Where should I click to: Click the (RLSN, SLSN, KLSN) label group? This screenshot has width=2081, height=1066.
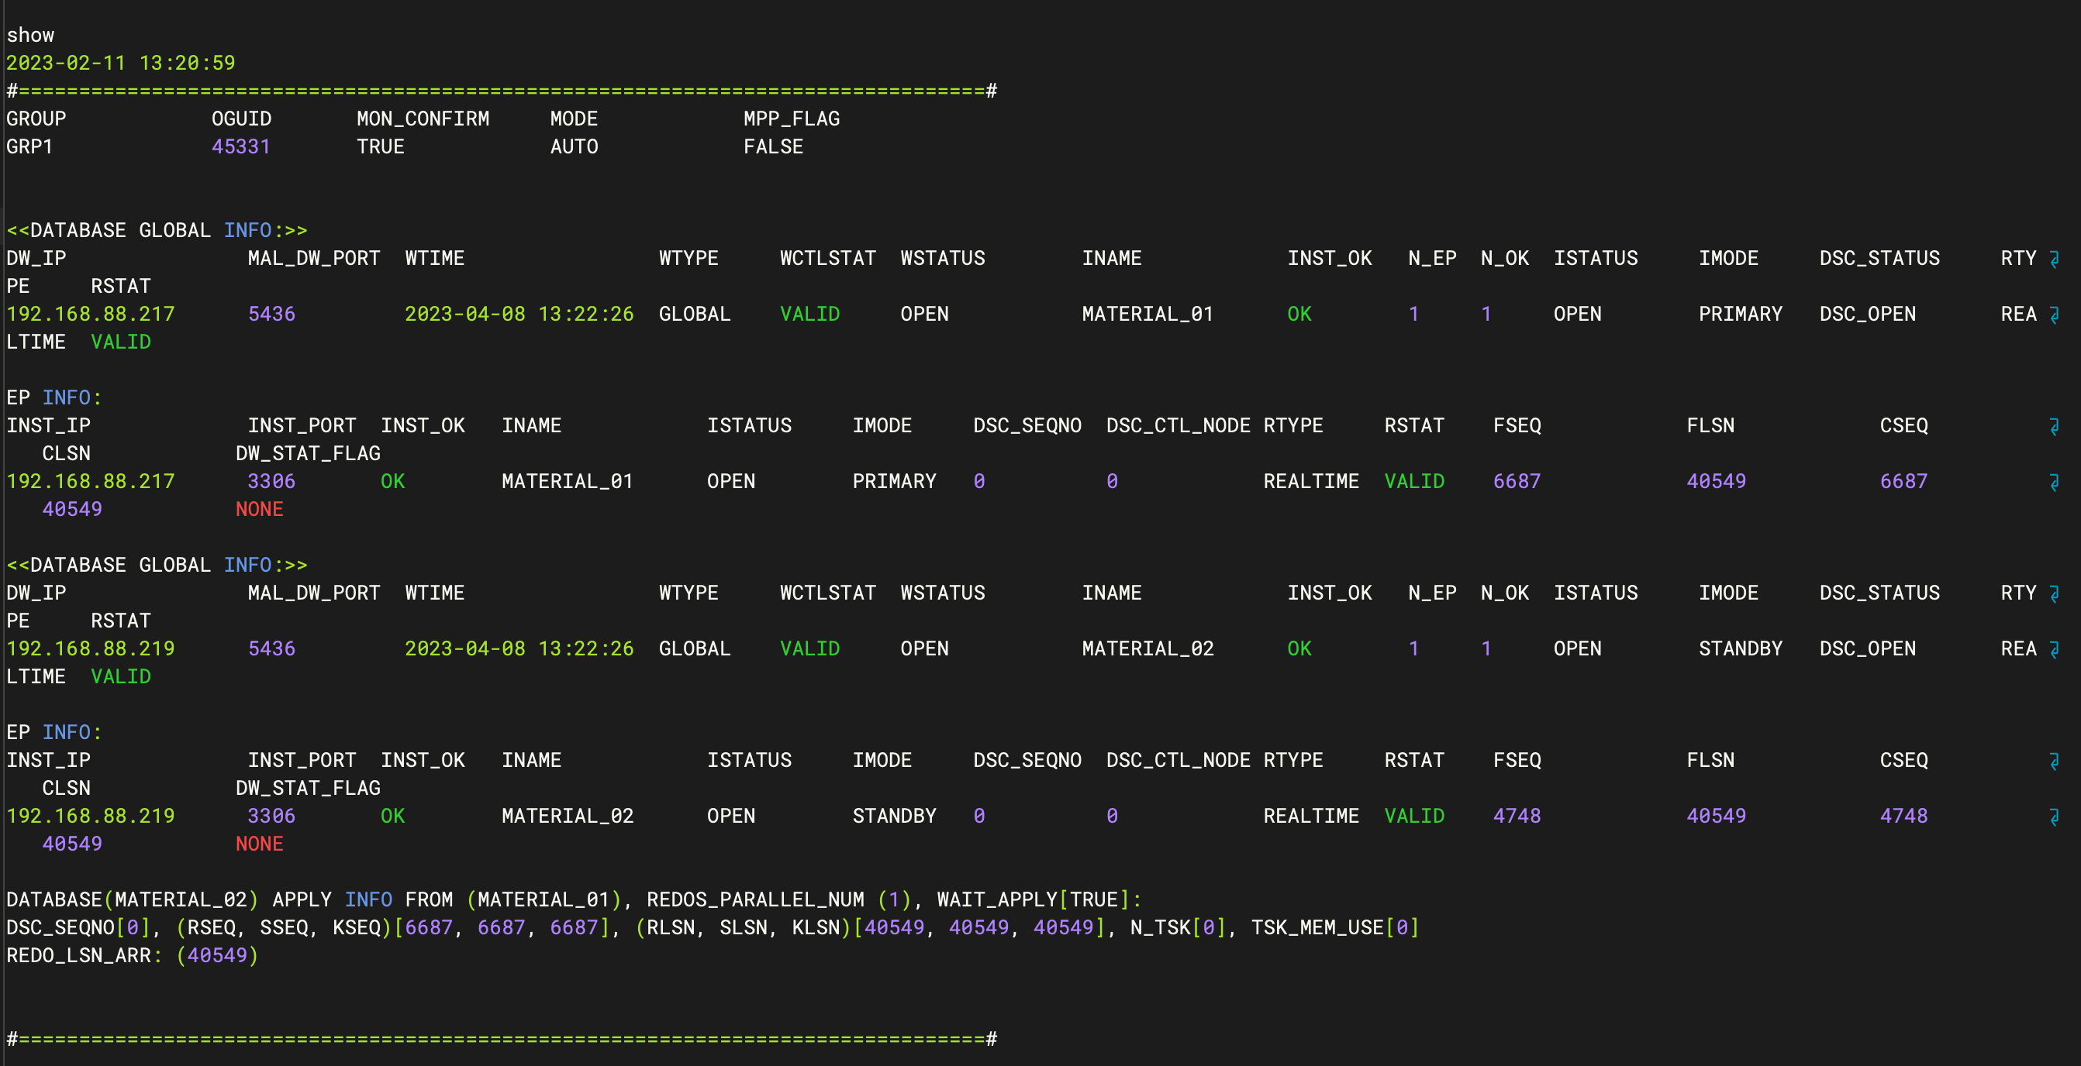click(x=744, y=928)
